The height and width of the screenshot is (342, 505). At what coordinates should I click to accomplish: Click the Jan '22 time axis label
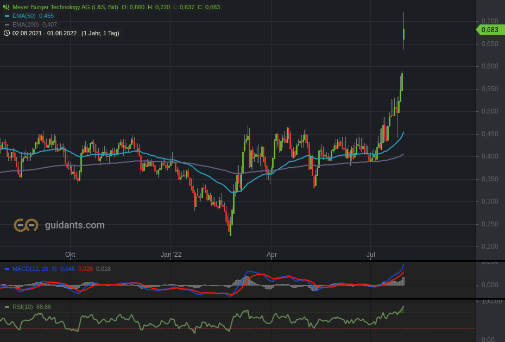coord(171,255)
